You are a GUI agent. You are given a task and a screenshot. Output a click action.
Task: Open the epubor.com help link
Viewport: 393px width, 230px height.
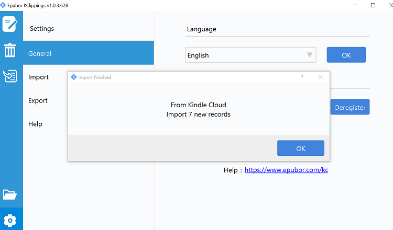tap(286, 170)
